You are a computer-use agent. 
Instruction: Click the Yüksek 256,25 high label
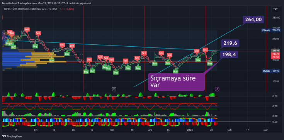point(271,30)
